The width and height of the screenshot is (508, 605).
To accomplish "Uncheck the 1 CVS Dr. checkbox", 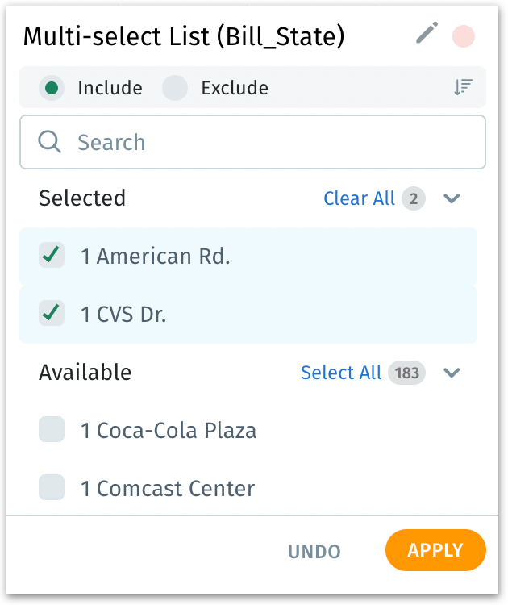I will 52,314.
